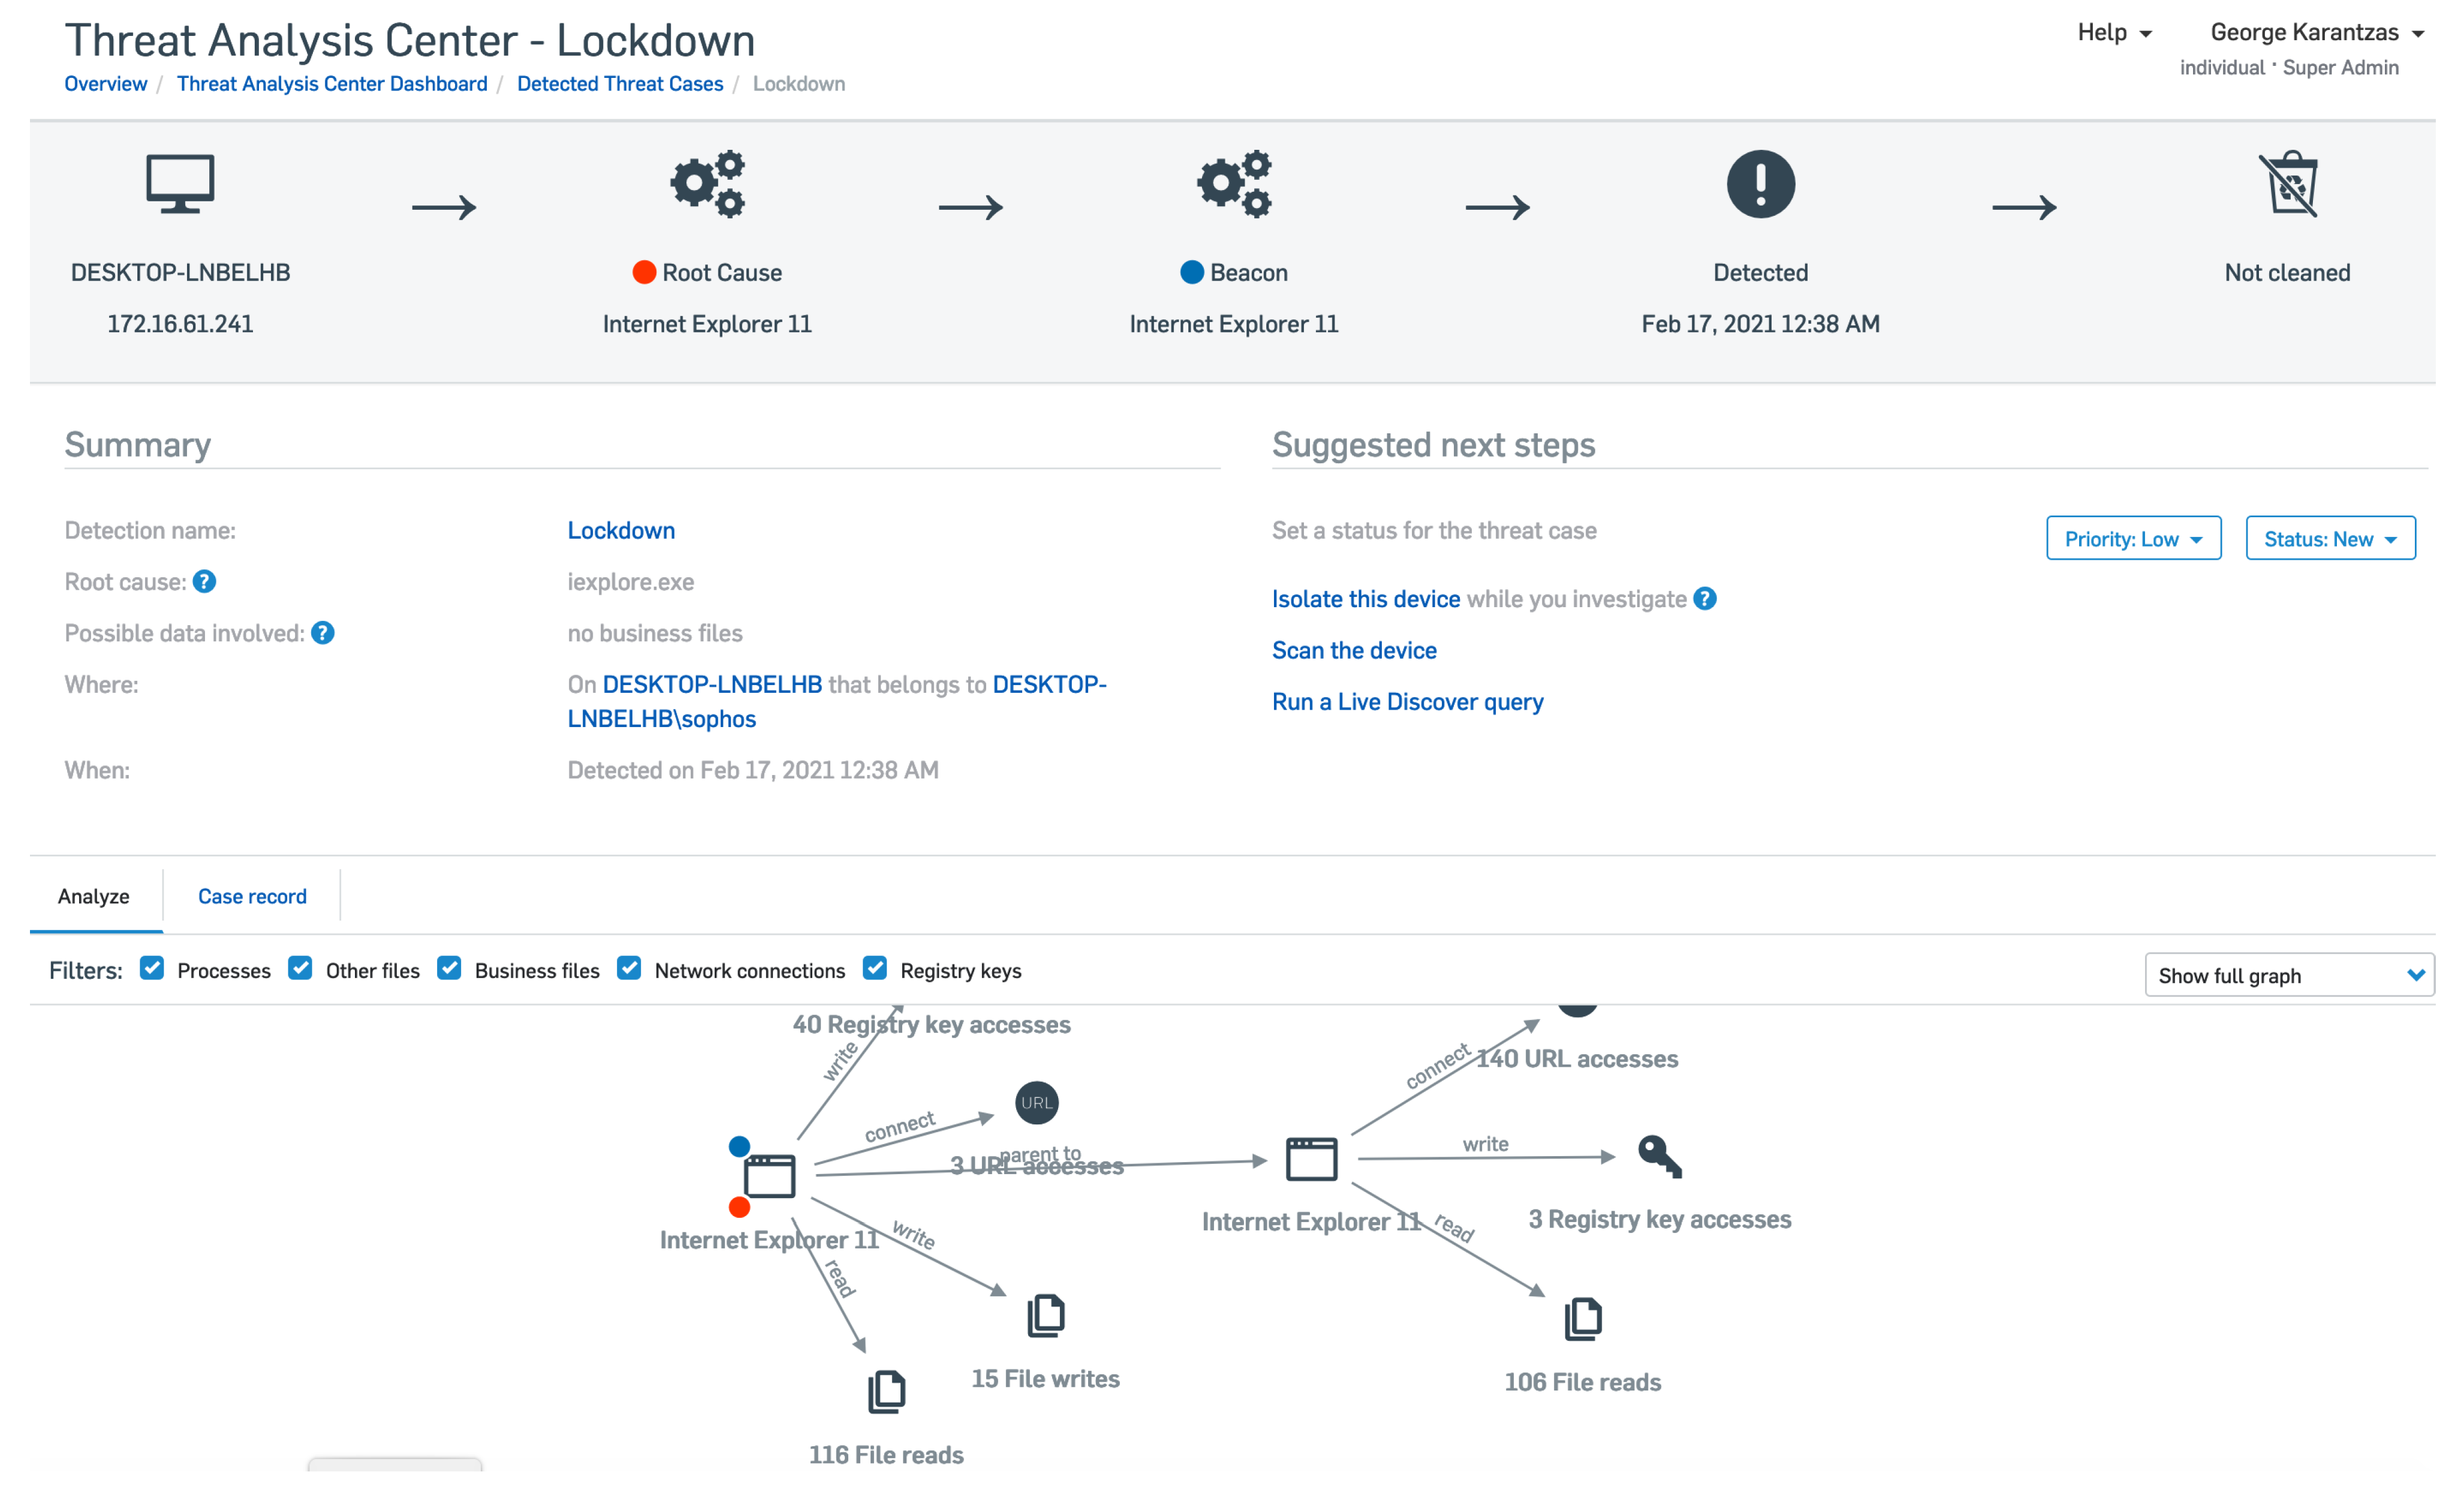This screenshot has height=1487, width=2464.
Task: Click the red root cause marker dot
Action: click(740, 1208)
